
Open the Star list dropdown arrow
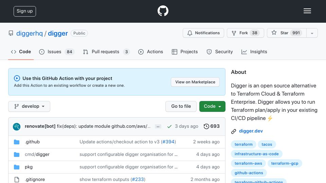pos(312,33)
